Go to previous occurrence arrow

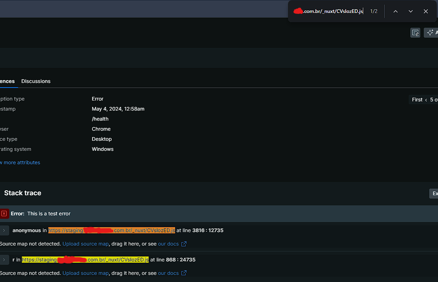pos(426,100)
